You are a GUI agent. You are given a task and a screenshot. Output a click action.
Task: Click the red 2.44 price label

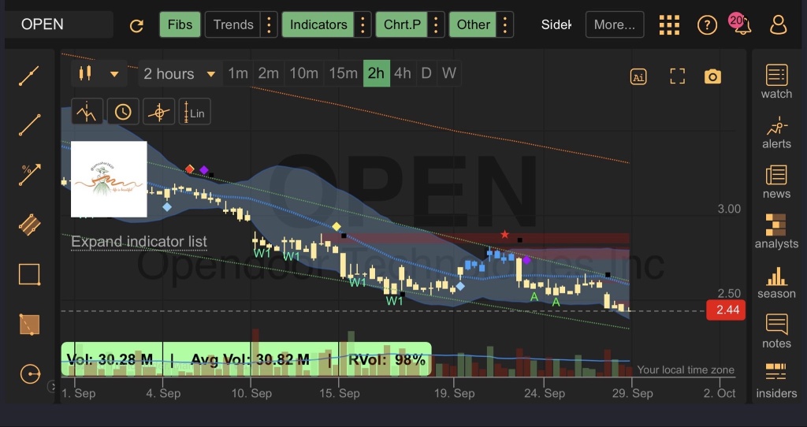click(726, 310)
